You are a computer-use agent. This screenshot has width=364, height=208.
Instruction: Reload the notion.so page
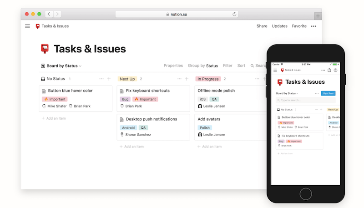pyautogui.click(x=234, y=14)
